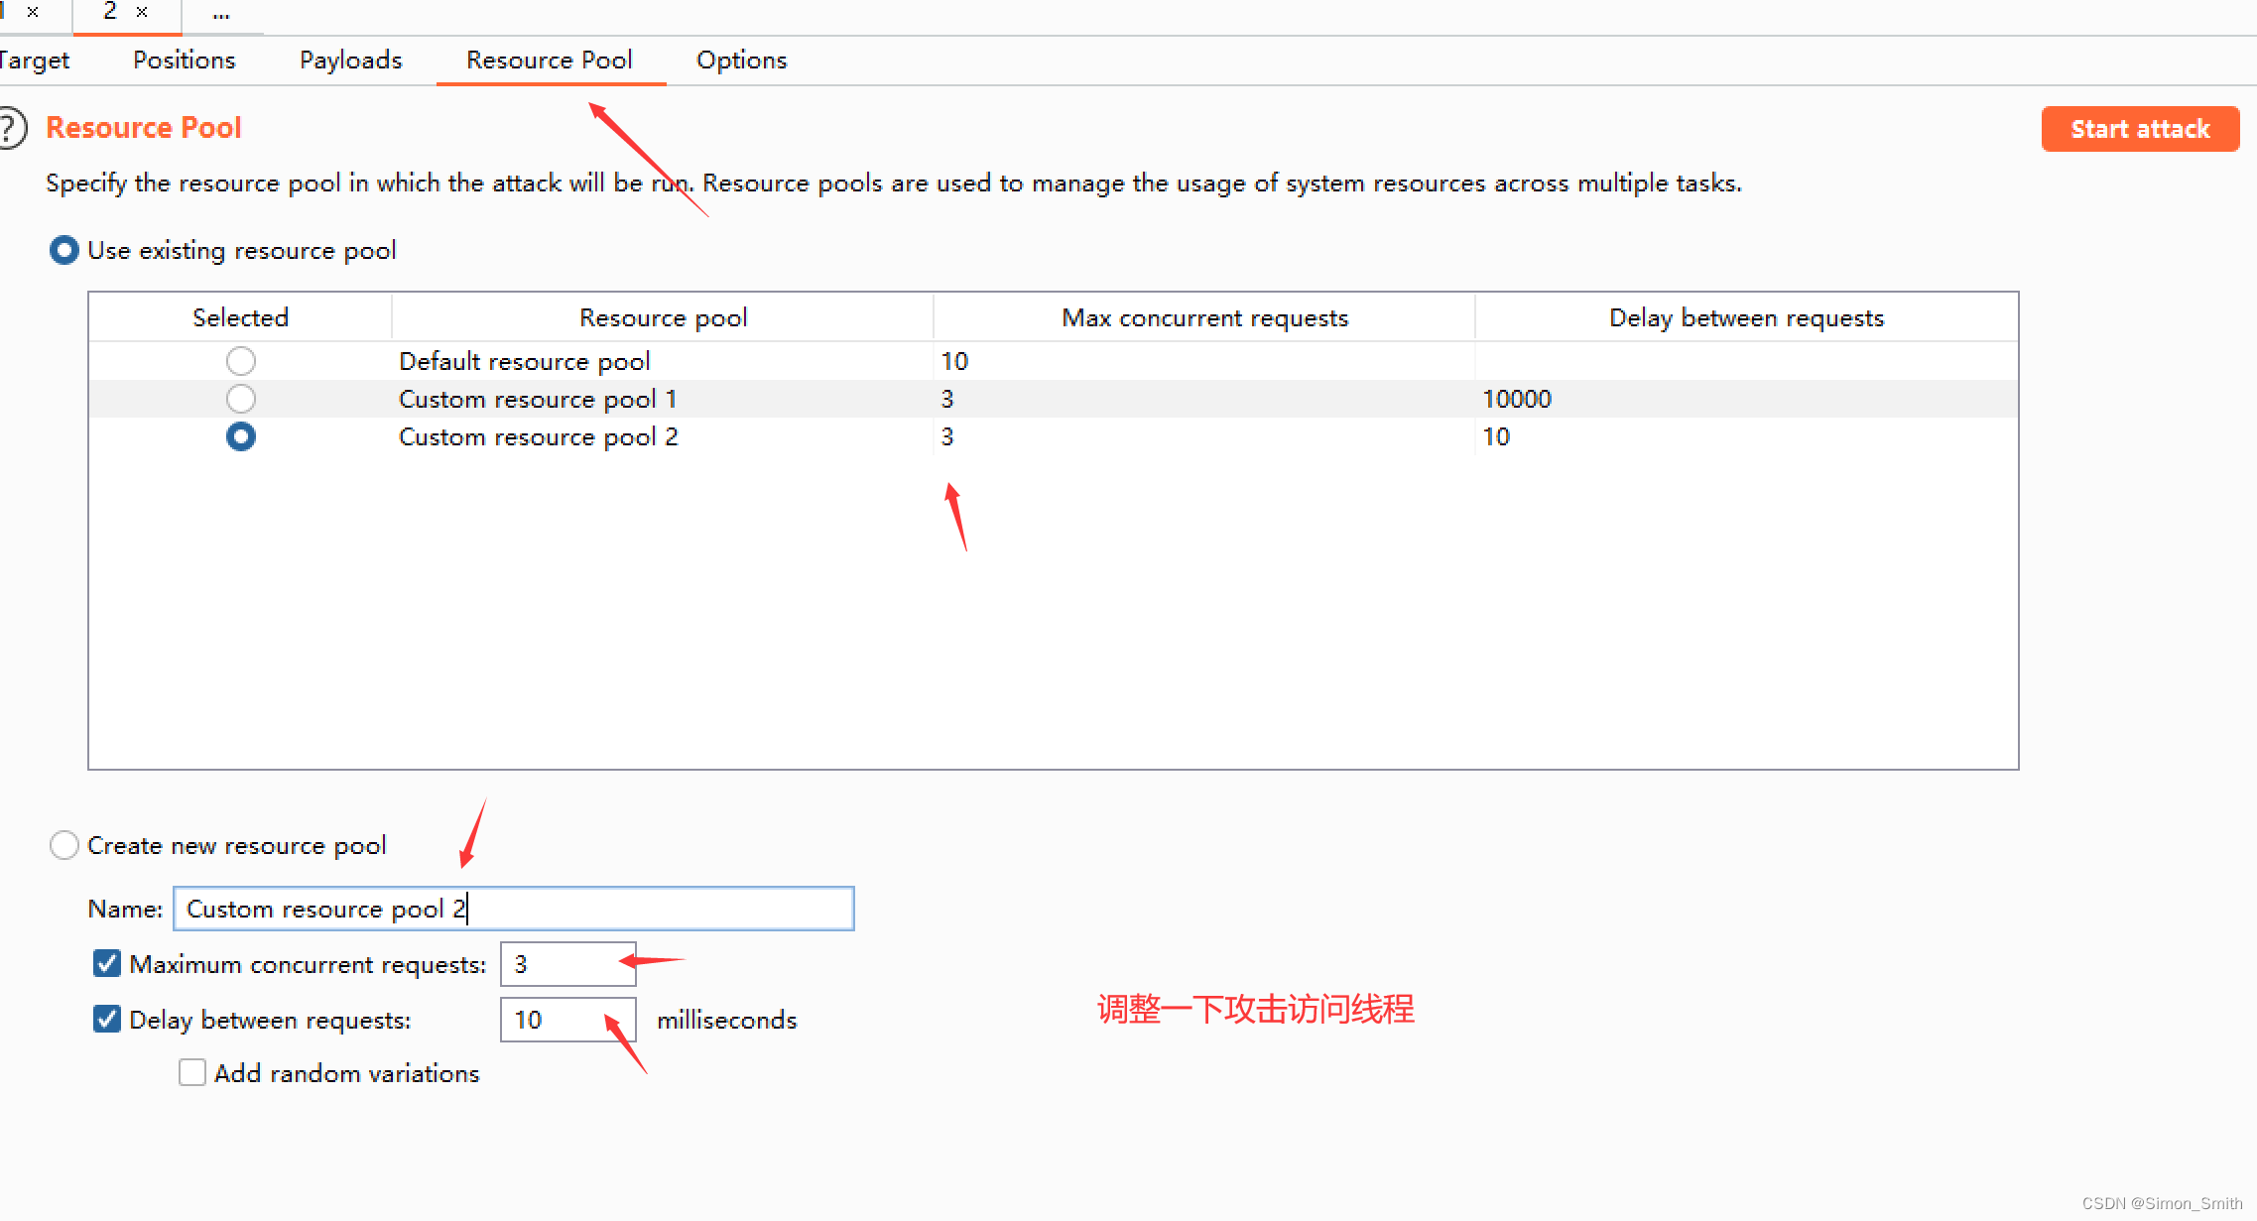
Task: Select the Resource Pool tab
Action: pyautogui.click(x=549, y=61)
